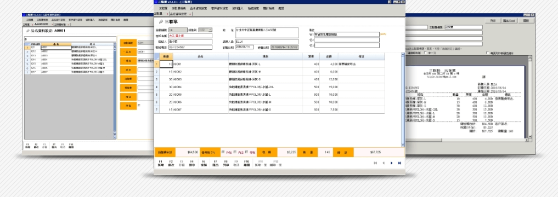The height and width of the screenshot is (197, 558).
Task: Click the 關閉 close button in the right window
Action: (526, 21)
